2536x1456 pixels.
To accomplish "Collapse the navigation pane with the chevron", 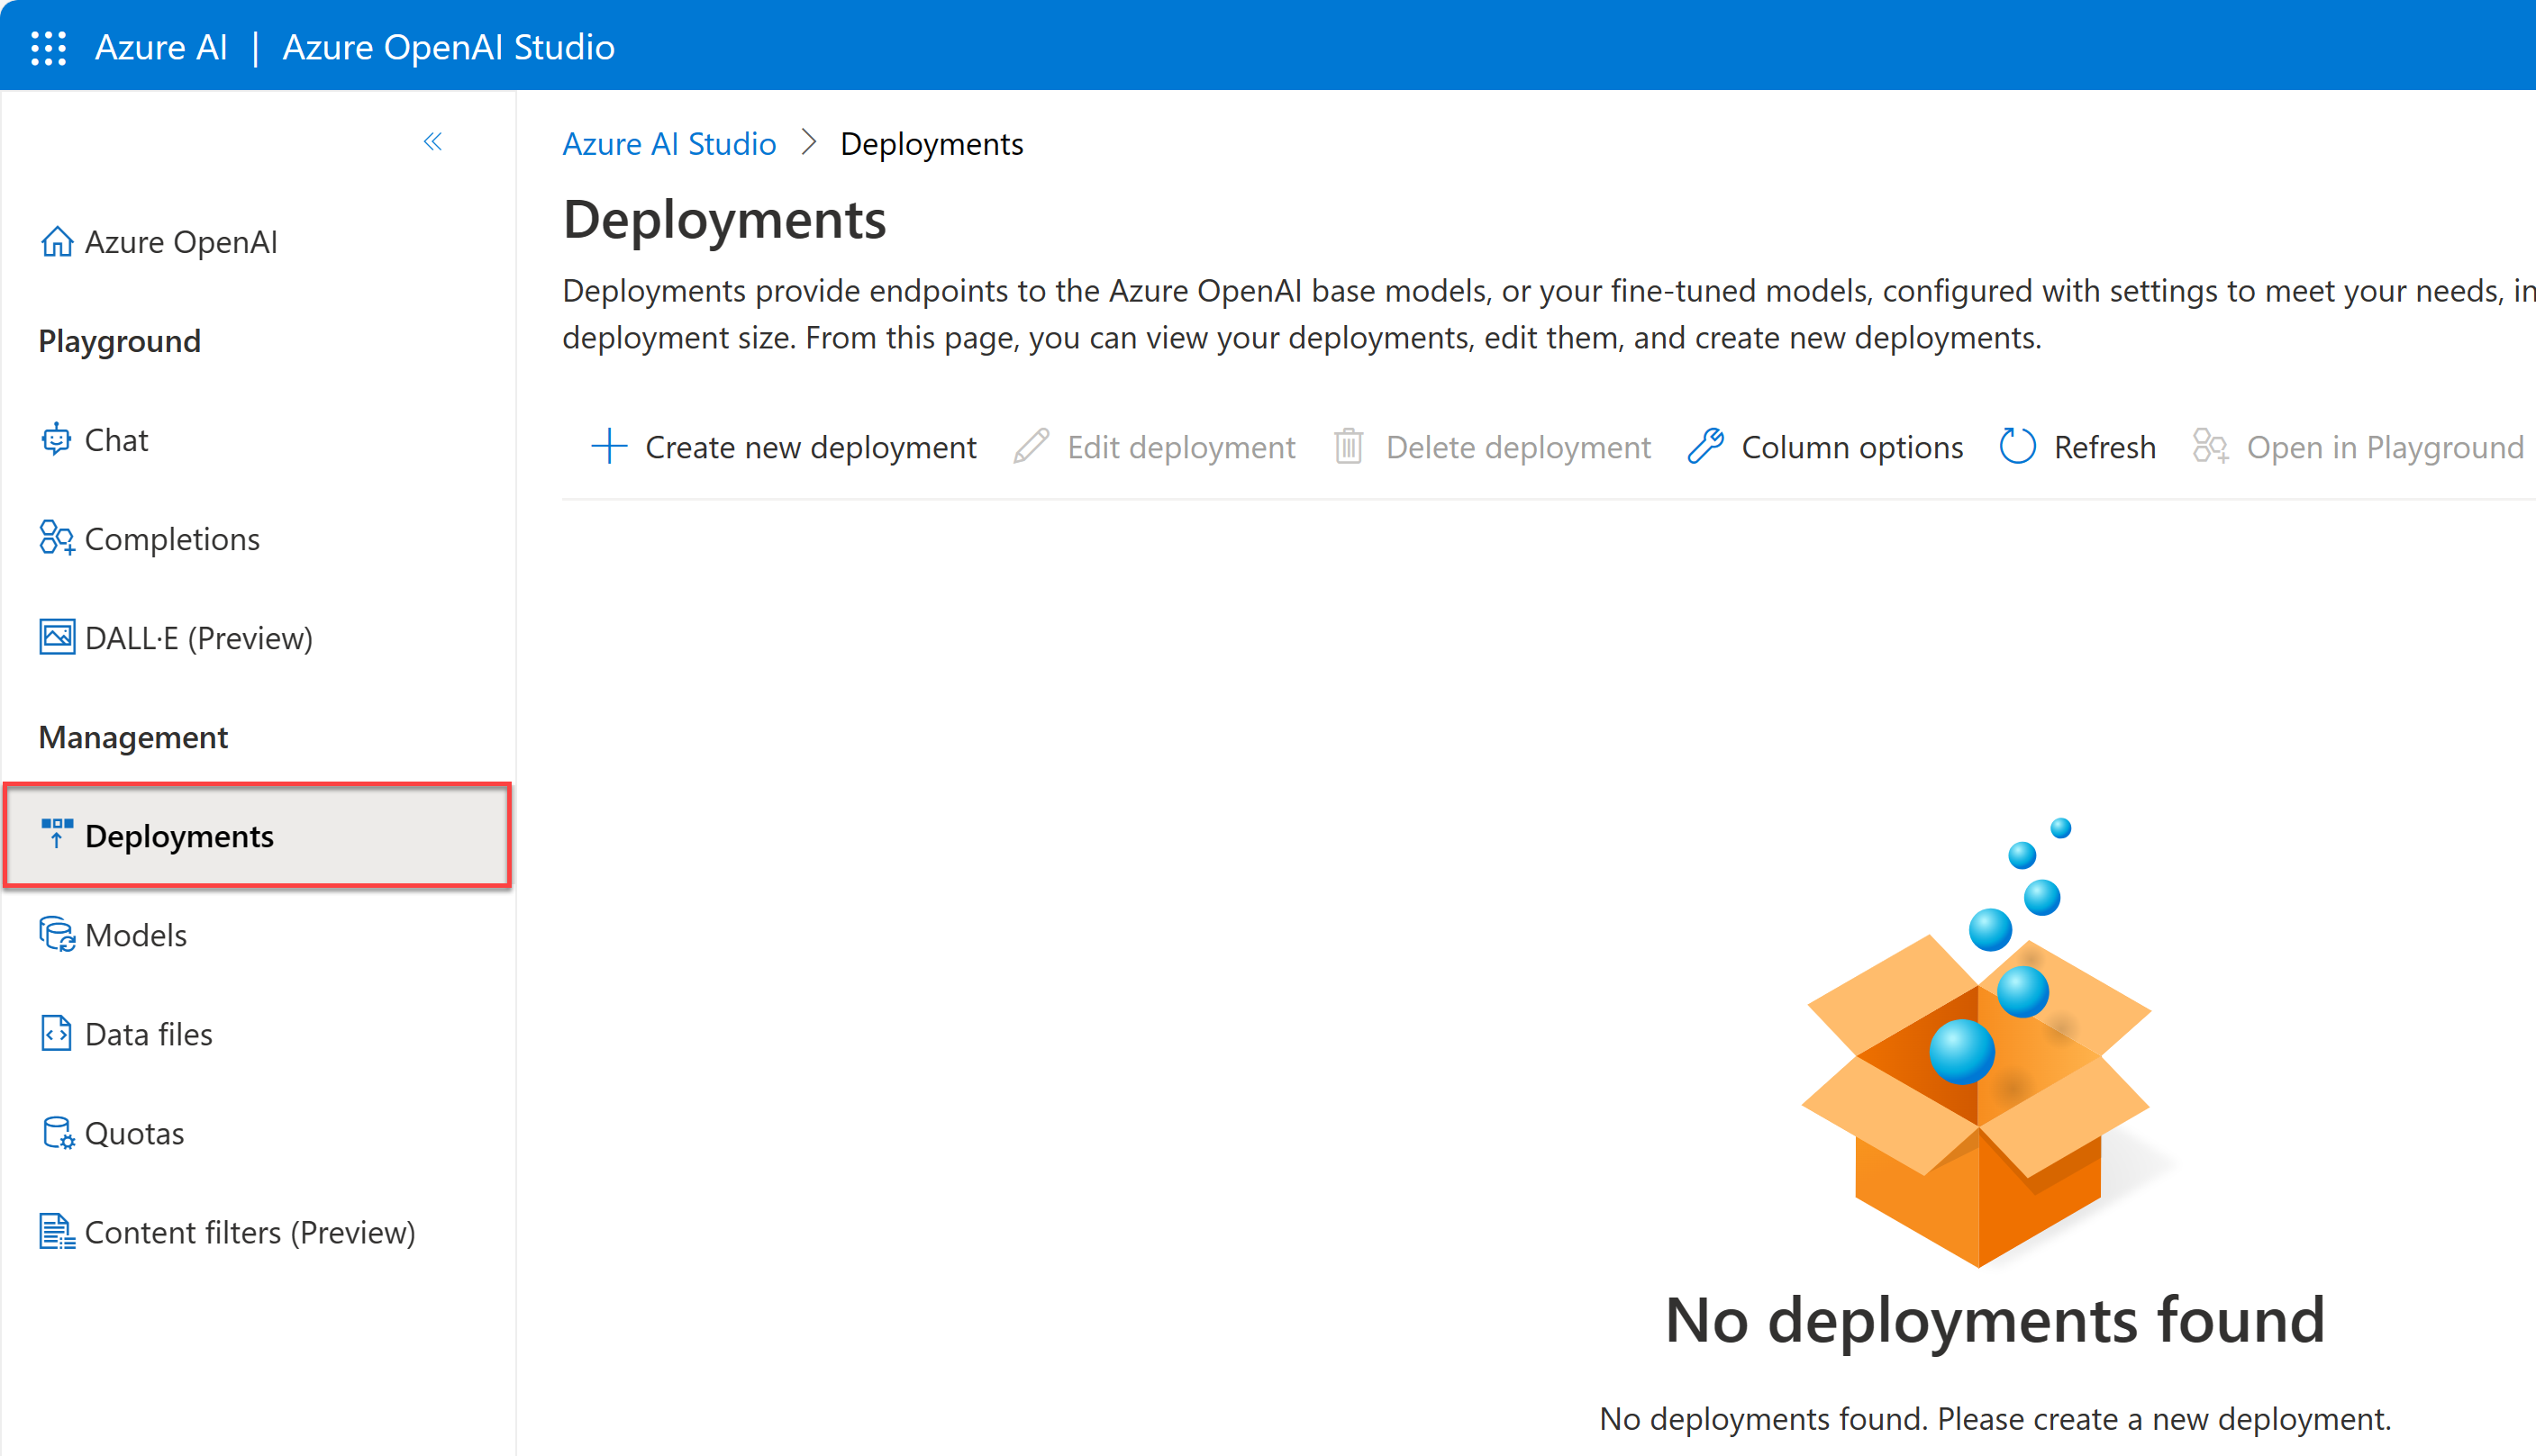I will (432, 142).
